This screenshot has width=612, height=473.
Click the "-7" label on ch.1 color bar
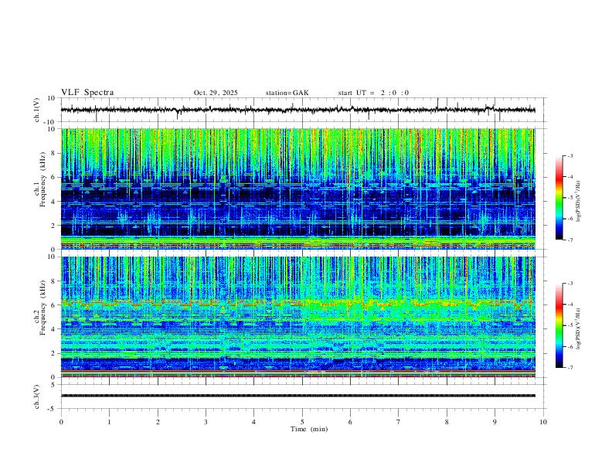pos(570,240)
